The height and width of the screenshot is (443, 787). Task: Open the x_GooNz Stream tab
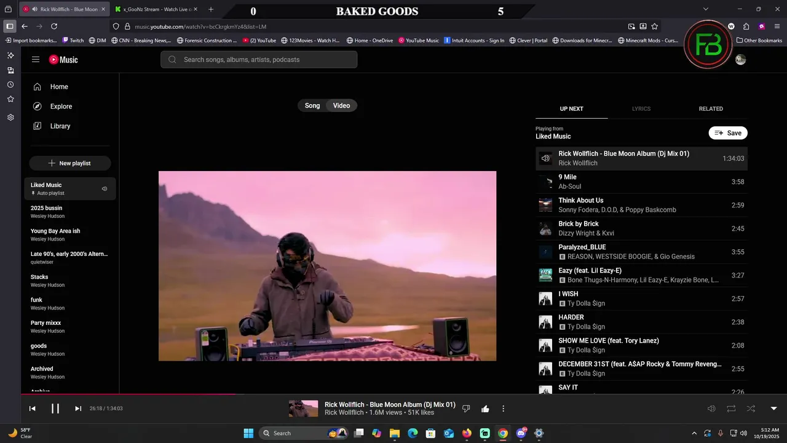click(x=157, y=9)
